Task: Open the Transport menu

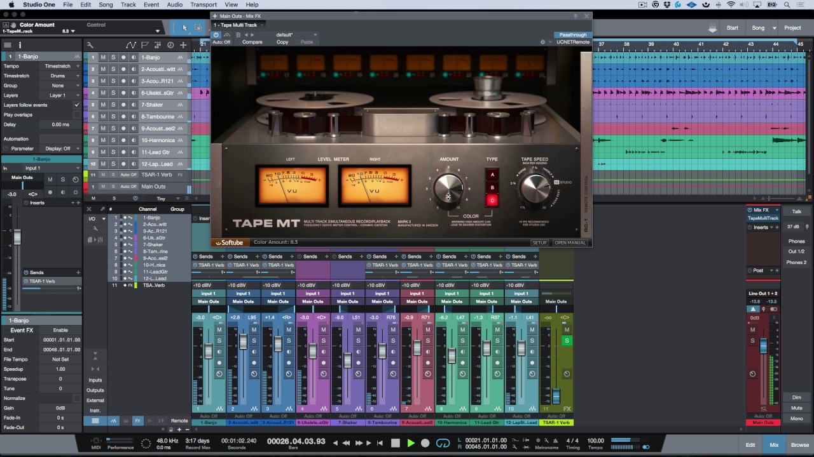Action: [x=203, y=4]
